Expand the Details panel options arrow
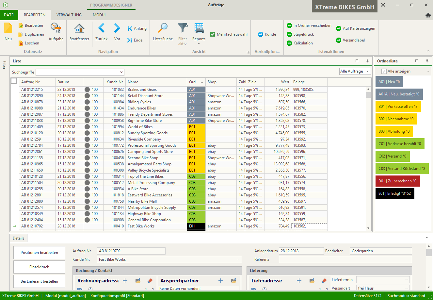The width and height of the screenshot is (433, 300). [x=427, y=238]
